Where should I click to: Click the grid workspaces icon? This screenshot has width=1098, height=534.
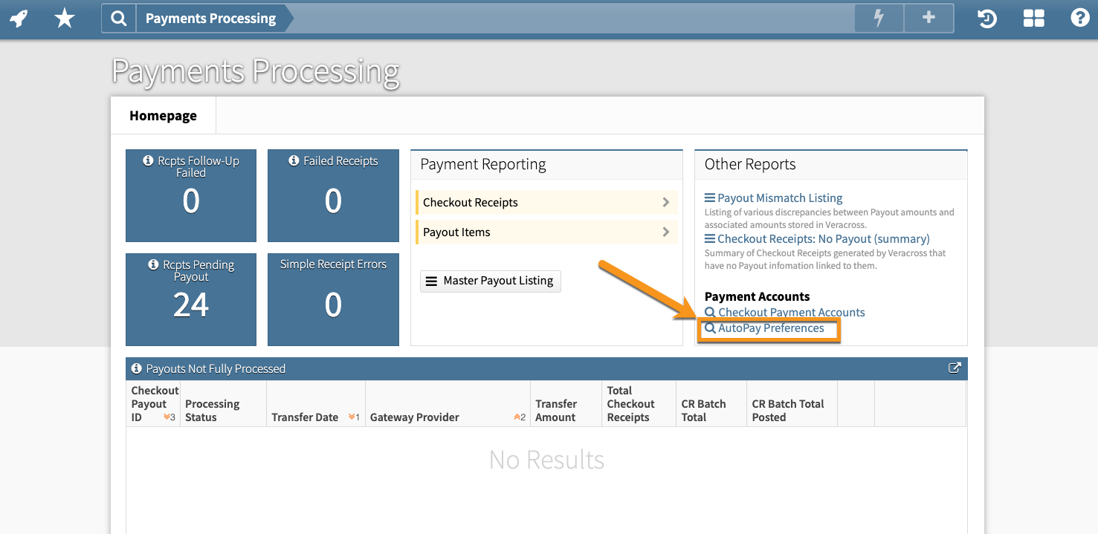1033,18
